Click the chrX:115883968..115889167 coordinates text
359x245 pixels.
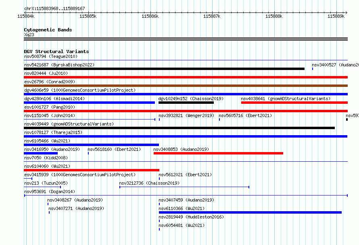54,8
